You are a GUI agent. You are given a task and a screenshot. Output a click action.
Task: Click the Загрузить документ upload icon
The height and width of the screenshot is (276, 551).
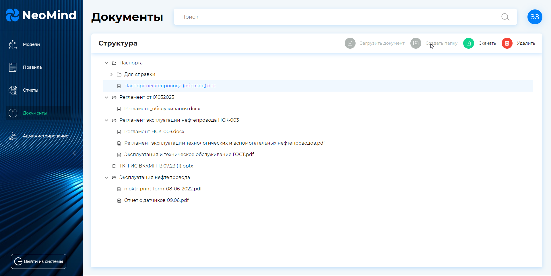click(350, 43)
